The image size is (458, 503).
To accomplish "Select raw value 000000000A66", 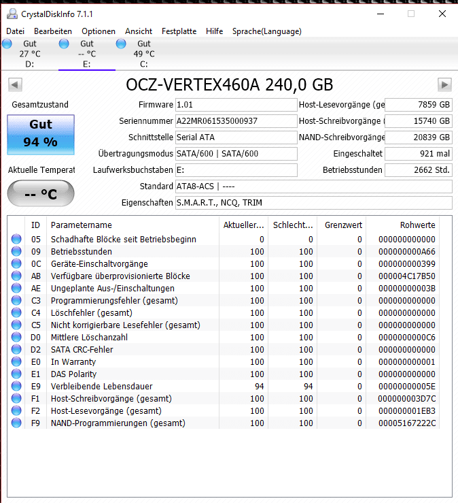I will tap(407, 252).
